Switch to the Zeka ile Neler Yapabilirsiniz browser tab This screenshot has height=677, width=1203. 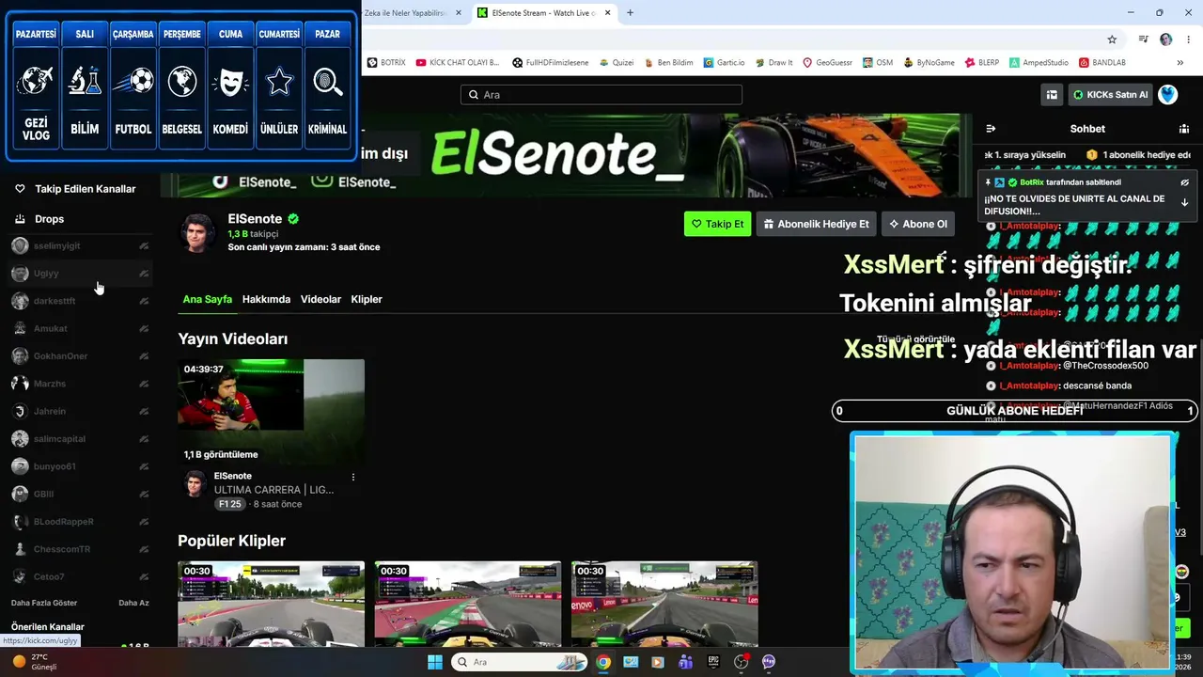click(x=411, y=13)
